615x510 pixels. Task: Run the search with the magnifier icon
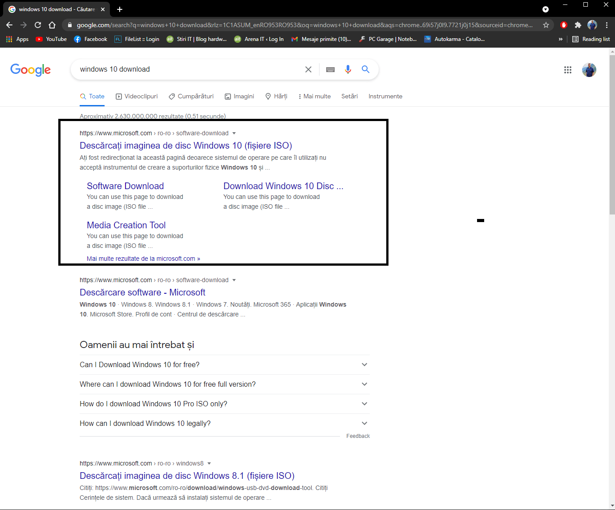[x=365, y=69]
